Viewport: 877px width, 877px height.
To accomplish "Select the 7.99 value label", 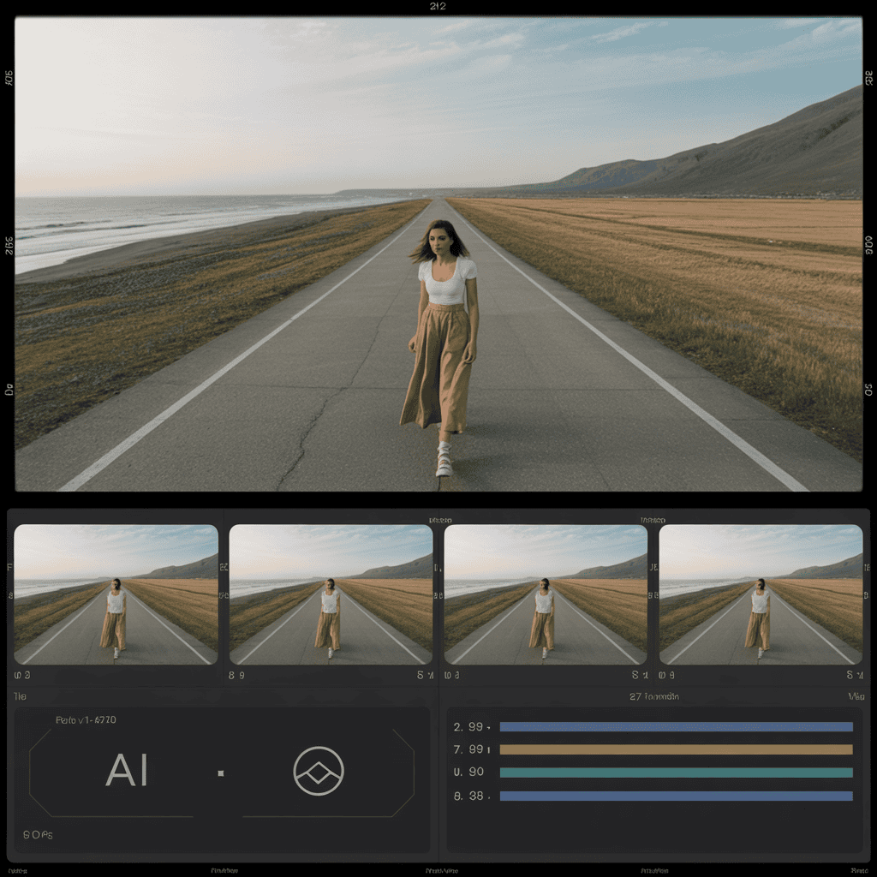I will tap(470, 750).
